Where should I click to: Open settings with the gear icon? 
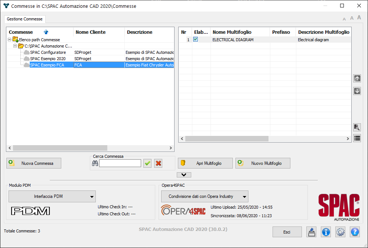pyautogui.click(x=340, y=232)
